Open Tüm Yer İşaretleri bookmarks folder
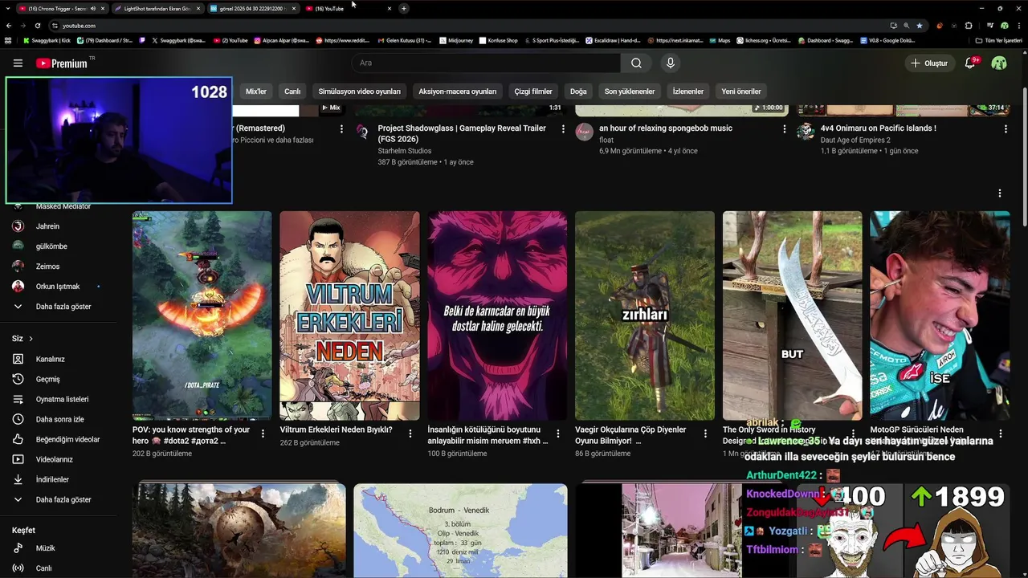1028x578 pixels. 998,40
